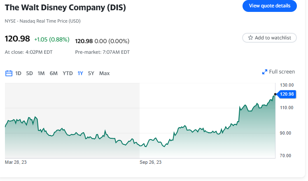
Task: Choose the YTD chart range
Action: [68, 73]
